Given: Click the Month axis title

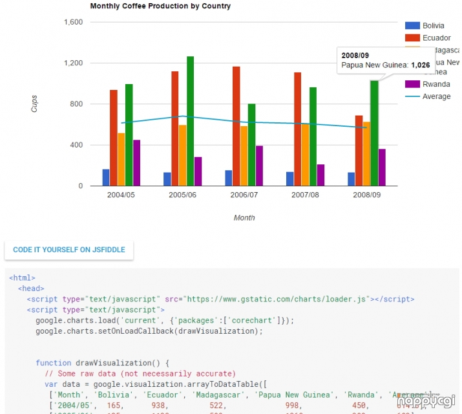Looking at the screenshot, I should (244, 218).
